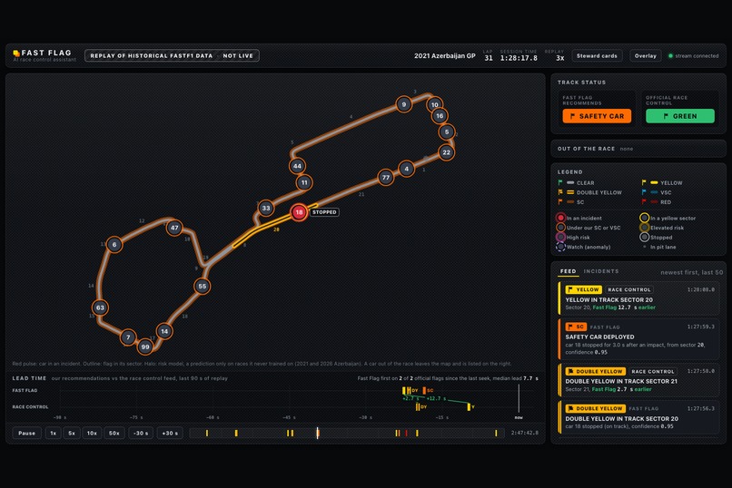
Task: Select car 7 marker on the map
Action: [x=128, y=337]
